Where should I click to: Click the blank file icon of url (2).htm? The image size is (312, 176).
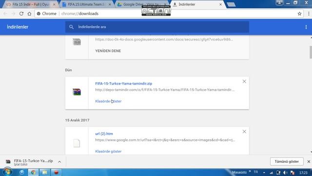[x=77, y=143]
